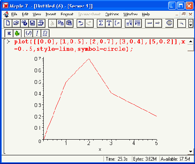195x164 pixels.
Task: Open the Options menu
Action: [112, 14]
